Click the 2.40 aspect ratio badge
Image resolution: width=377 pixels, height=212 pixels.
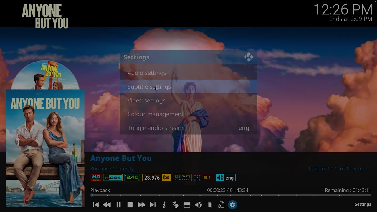click(132, 178)
